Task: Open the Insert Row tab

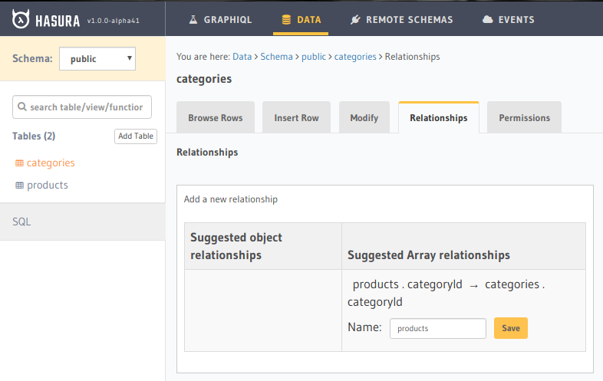Action: point(296,118)
